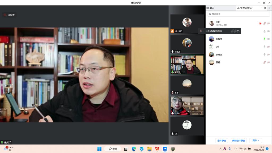Unmute 李巧's microphone in the member list
The width and height of the screenshot is (272, 153).
point(264,23)
